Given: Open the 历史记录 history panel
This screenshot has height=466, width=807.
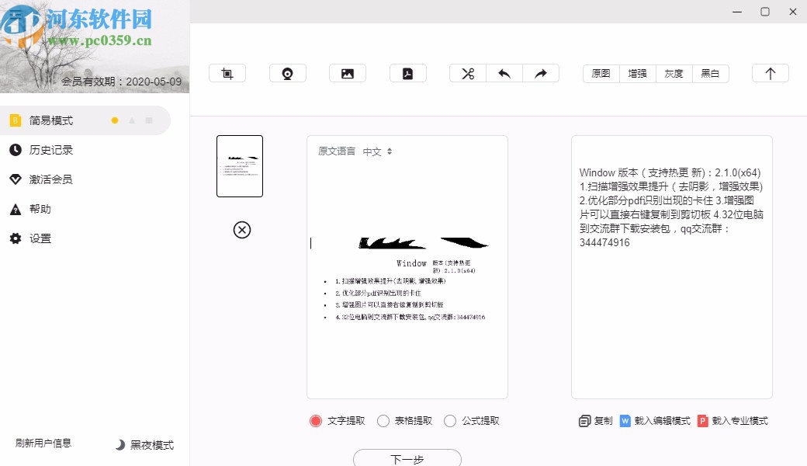Looking at the screenshot, I should point(50,150).
